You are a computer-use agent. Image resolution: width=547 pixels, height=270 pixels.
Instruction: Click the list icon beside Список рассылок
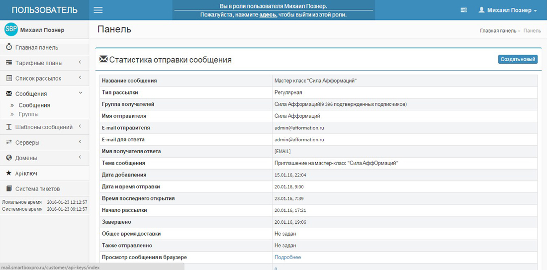9,79
